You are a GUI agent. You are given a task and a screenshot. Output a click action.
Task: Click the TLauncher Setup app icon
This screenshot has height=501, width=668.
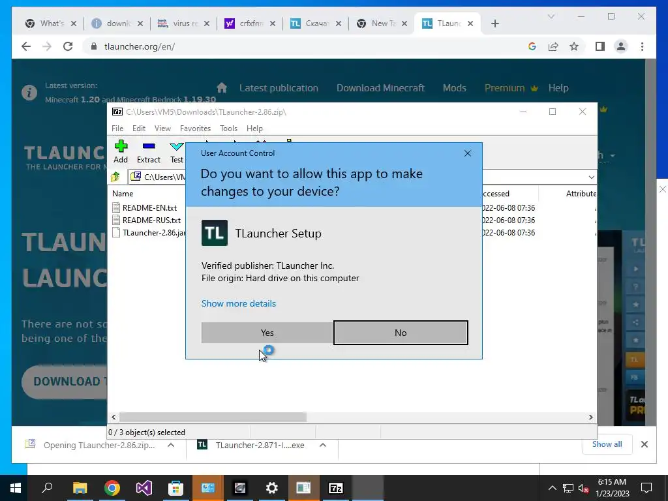(x=214, y=233)
